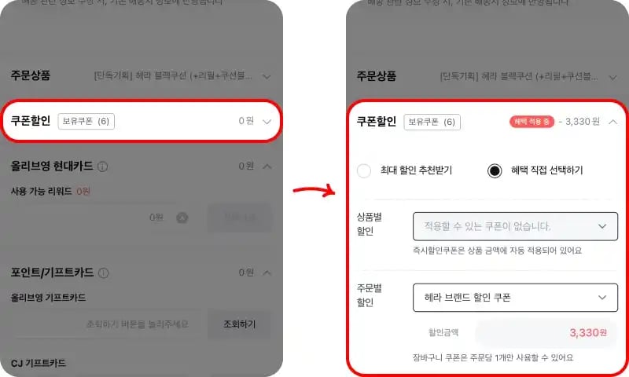
Task: Open 주문별 할인 헤라 브랜드 coupon dropdown
Action: tap(515, 297)
